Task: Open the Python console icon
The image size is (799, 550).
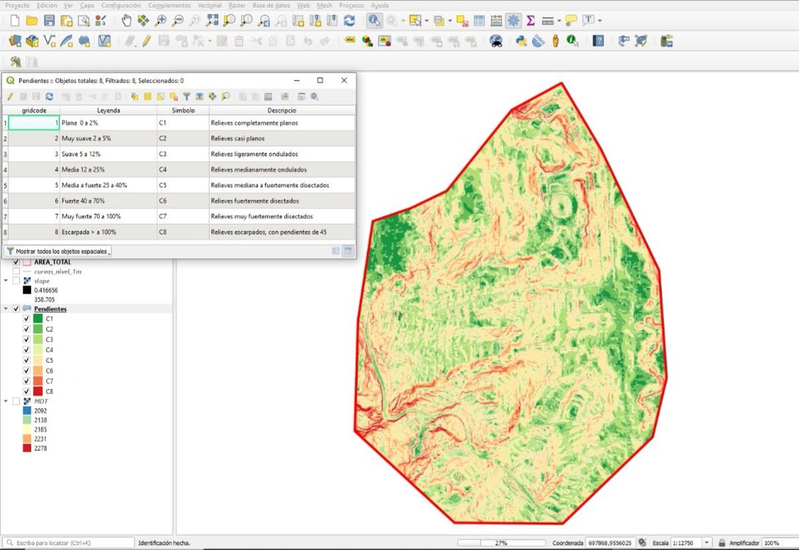Action: (521, 41)
